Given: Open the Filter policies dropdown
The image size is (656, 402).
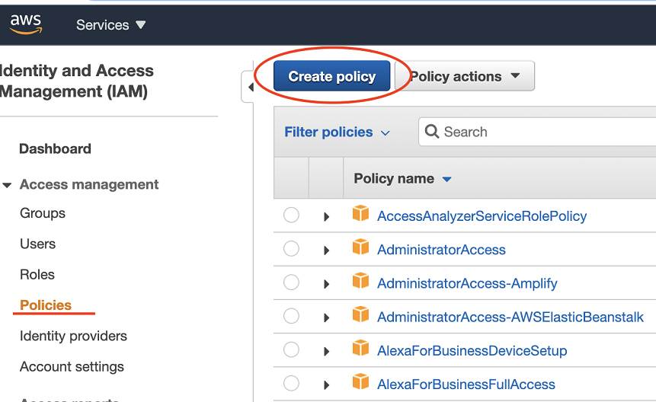Looking at the screenshot, I should 336,132.
